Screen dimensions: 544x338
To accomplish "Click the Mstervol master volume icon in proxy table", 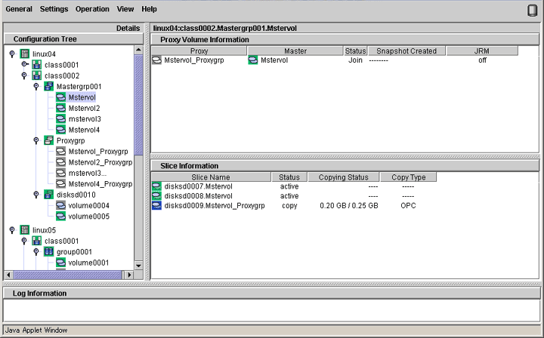I will [253, 60].
